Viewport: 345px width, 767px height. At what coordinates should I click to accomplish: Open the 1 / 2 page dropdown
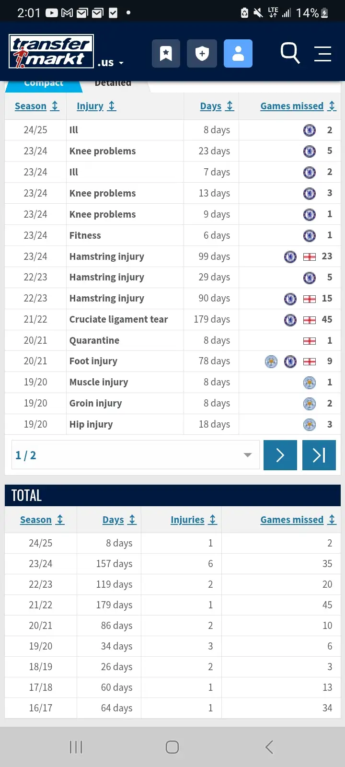pyautogui.click(x=136, y=455)
